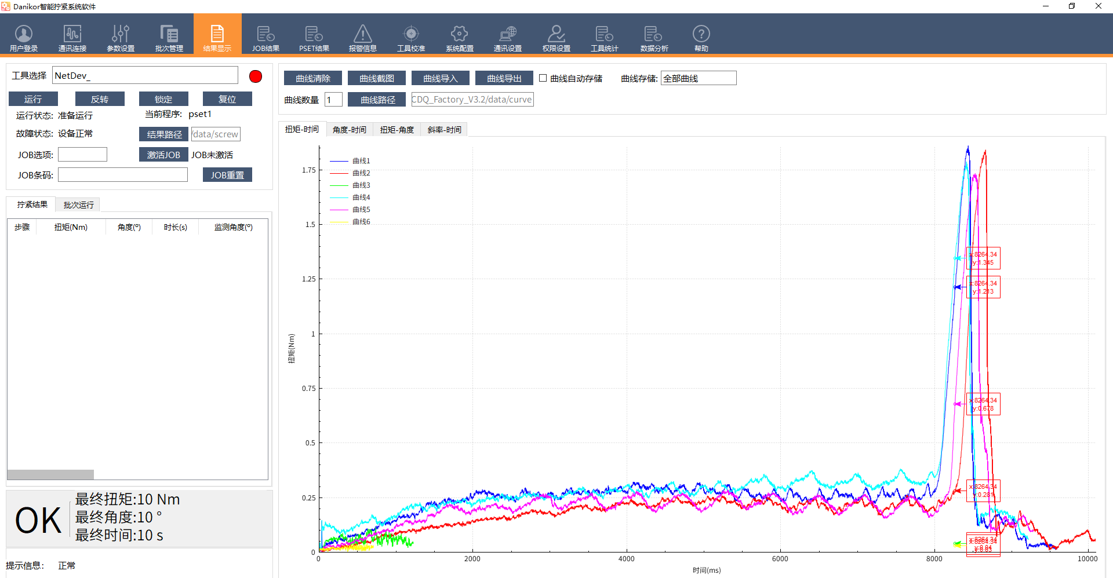Click the 曲线路径 button
Screen dimensions: 1113x578
click(378, 100)
